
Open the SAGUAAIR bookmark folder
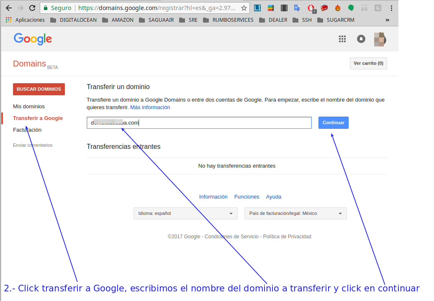157,20
